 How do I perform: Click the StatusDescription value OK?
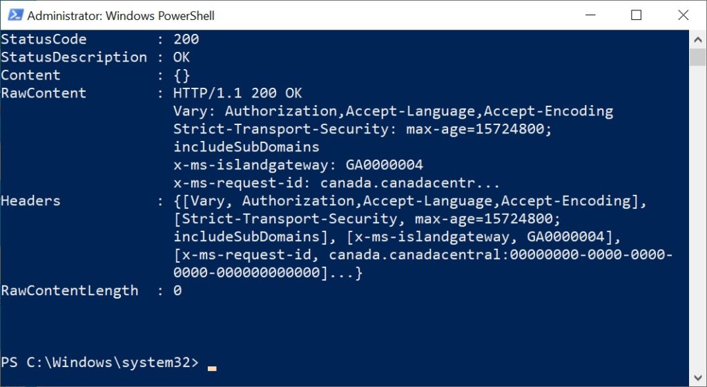point(182,57)
